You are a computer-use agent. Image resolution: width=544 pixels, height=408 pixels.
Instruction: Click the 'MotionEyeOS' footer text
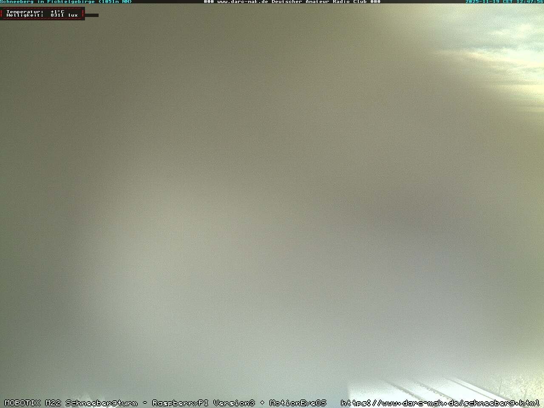coord(297,403)
